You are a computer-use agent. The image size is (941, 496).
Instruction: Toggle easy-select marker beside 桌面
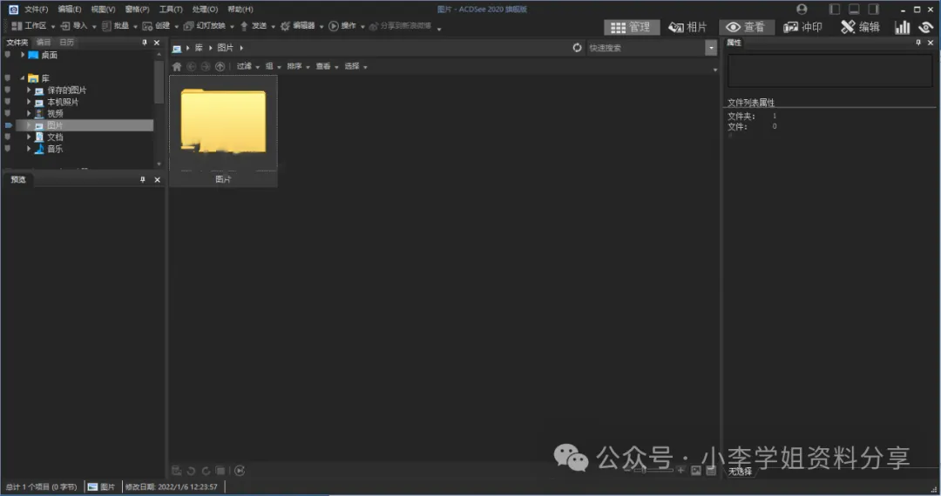click(7, 55)
